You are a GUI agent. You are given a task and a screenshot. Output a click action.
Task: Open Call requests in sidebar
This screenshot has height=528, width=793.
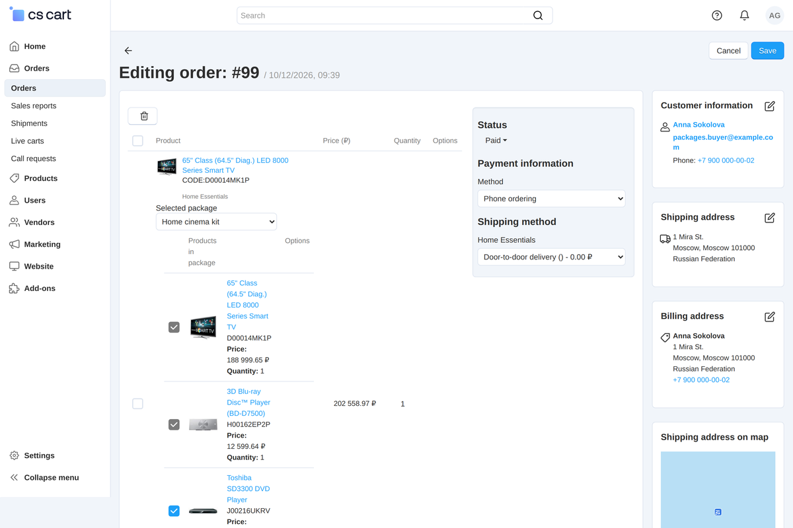coord(33,158)
